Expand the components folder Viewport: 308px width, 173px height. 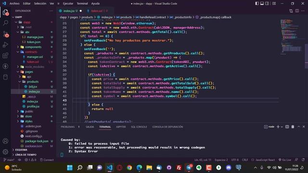coord(33,47)
